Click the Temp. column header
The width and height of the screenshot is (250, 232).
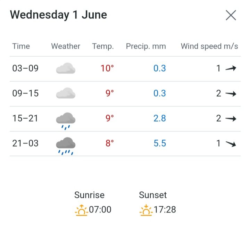coord(103,46)
